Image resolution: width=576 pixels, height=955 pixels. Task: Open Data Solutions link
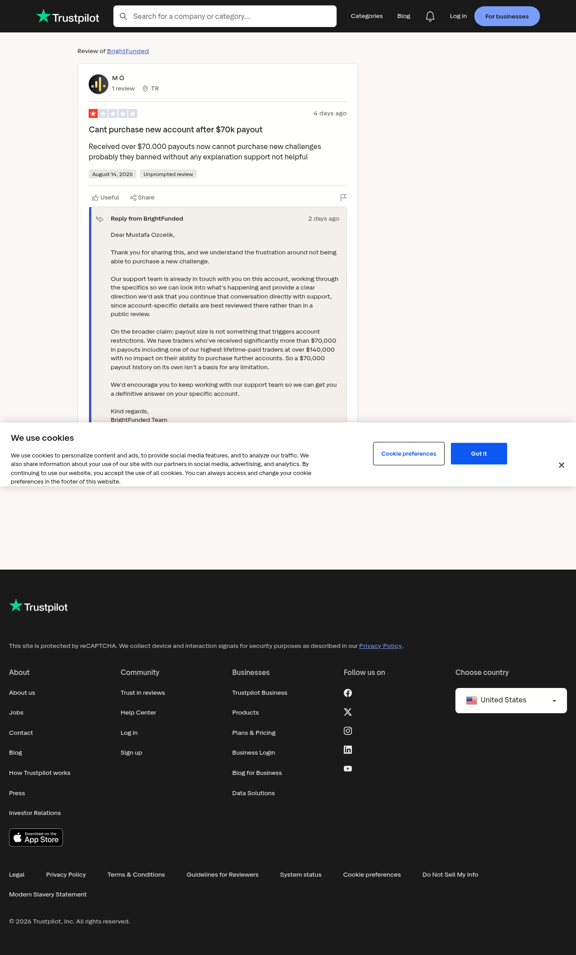[x=253, y=793]
